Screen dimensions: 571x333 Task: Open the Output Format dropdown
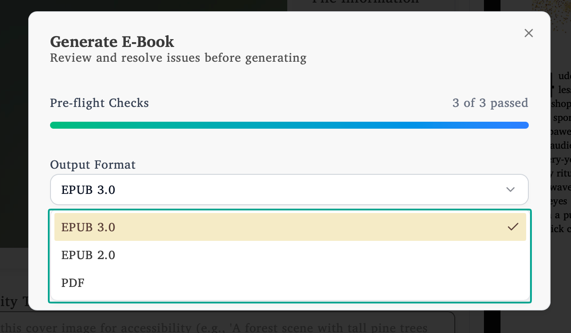click(289, 190)
